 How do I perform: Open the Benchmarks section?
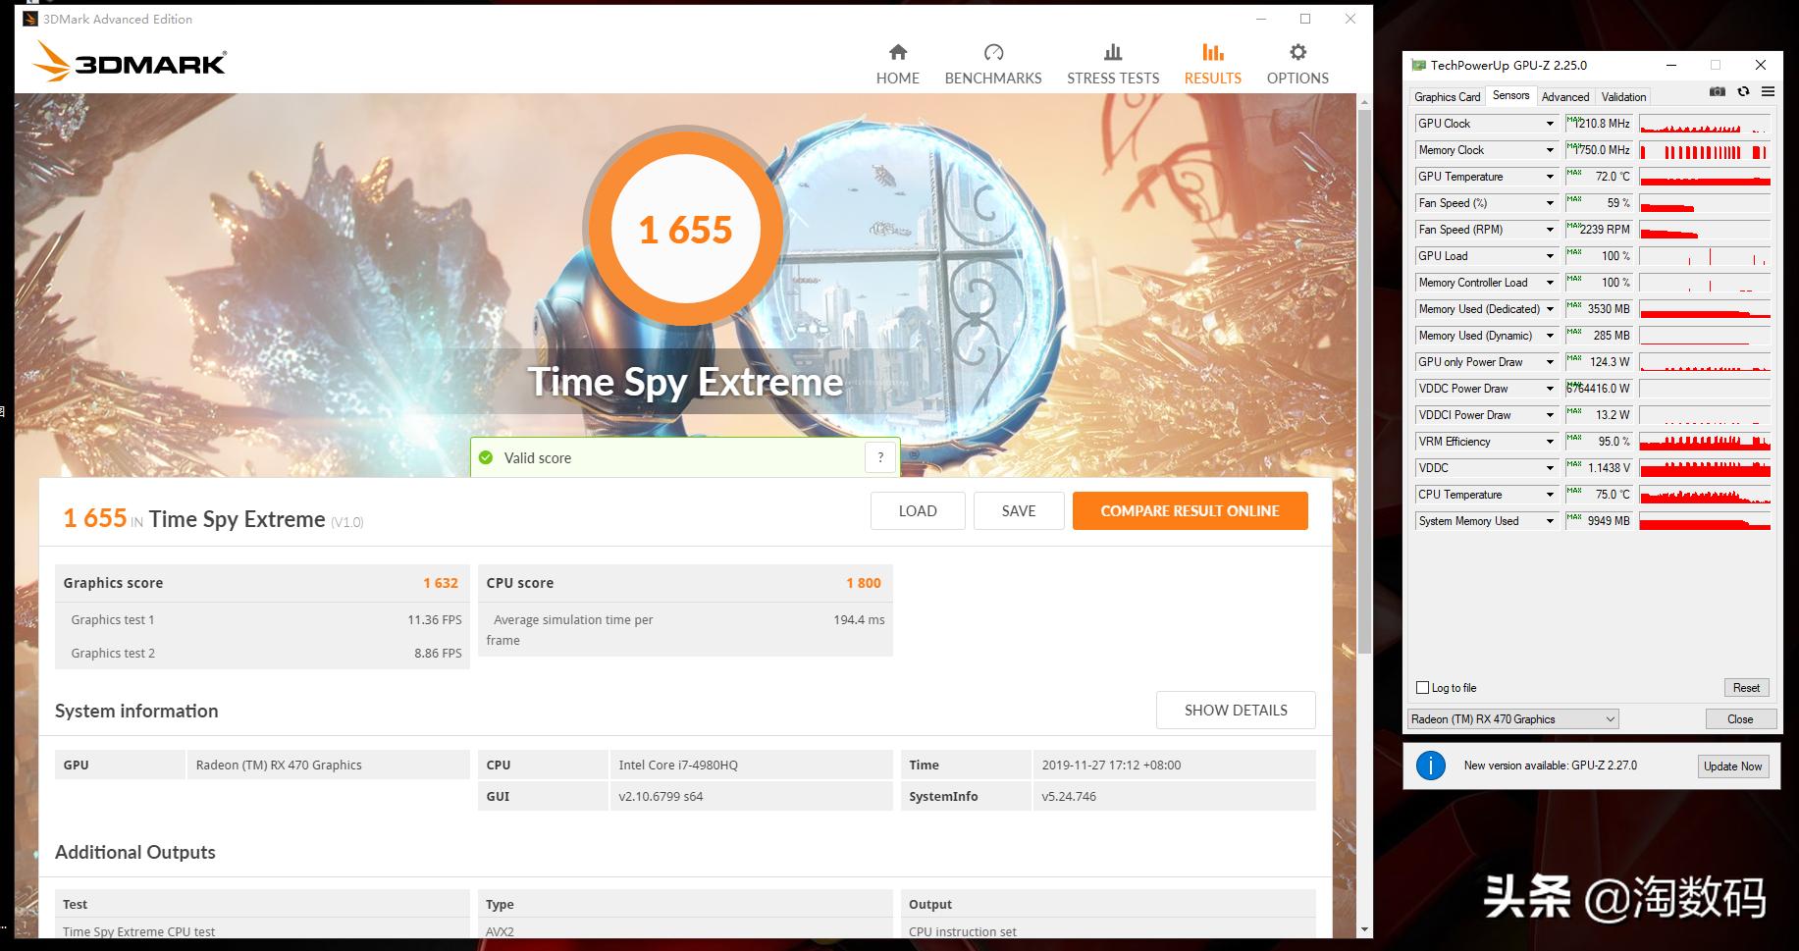993,65
